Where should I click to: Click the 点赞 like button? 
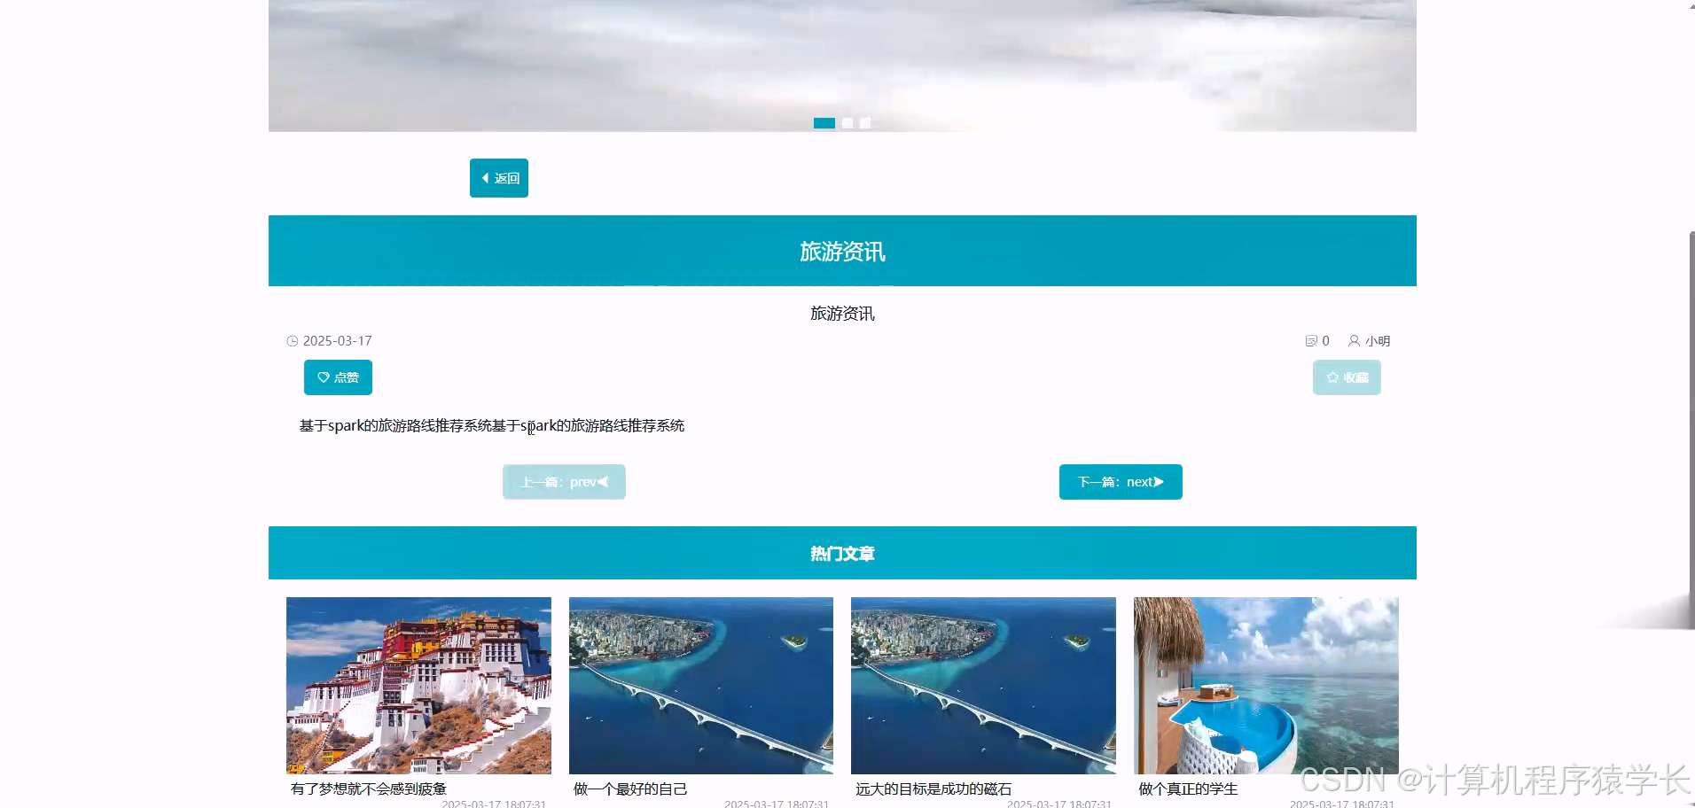click(338, 377)
